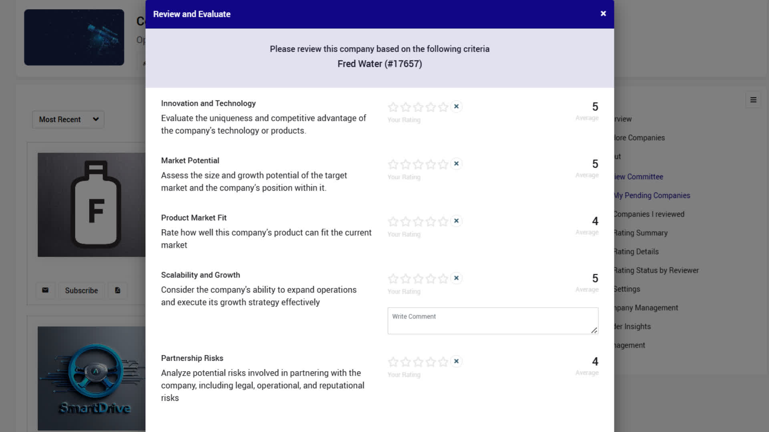The image size is (769, 432).
Task: Clear the Innovation and Technology rating
Action: pyautogui.click(x=456, y=106)
